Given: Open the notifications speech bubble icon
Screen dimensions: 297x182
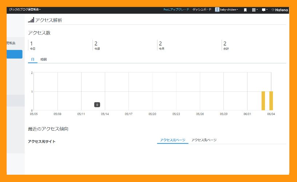Looking at the screenshot, I should [x=264, y=10].
